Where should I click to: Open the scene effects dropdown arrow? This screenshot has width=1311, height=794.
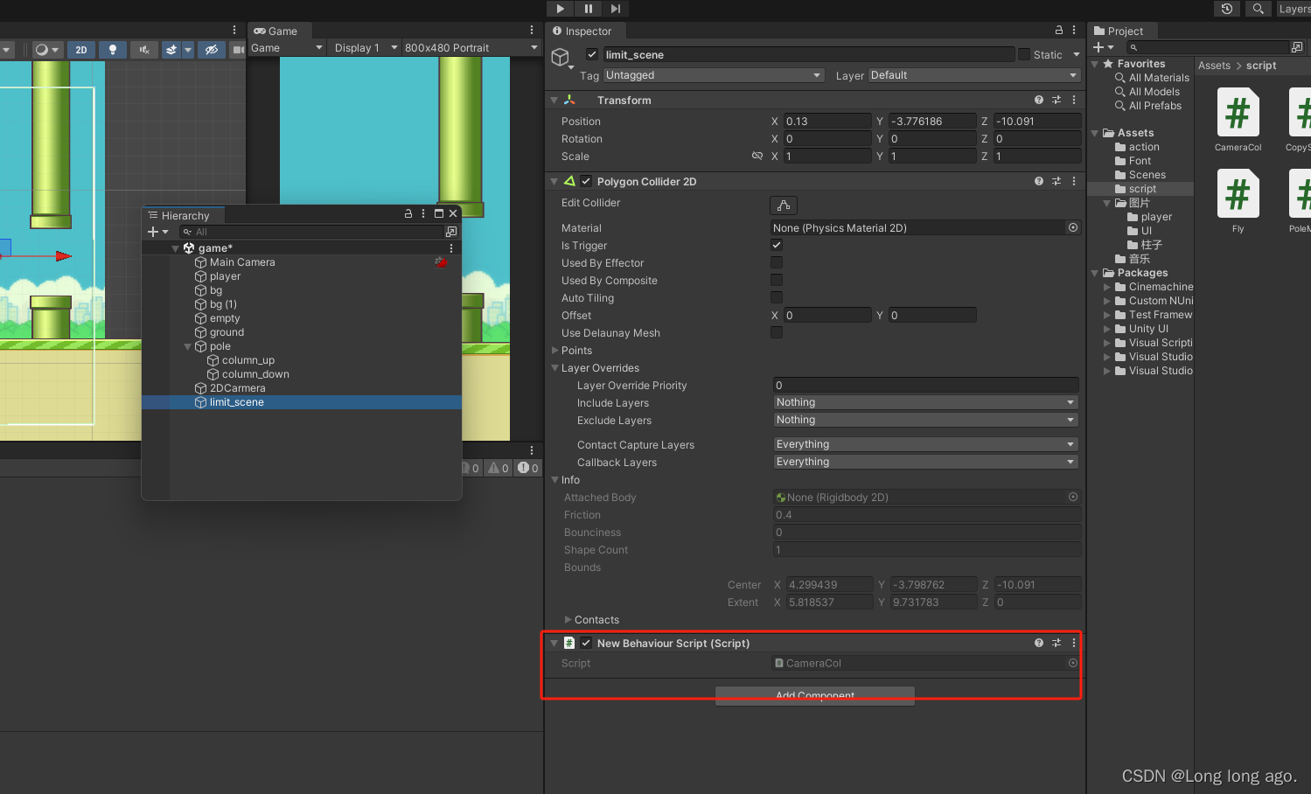coord(187,50)
